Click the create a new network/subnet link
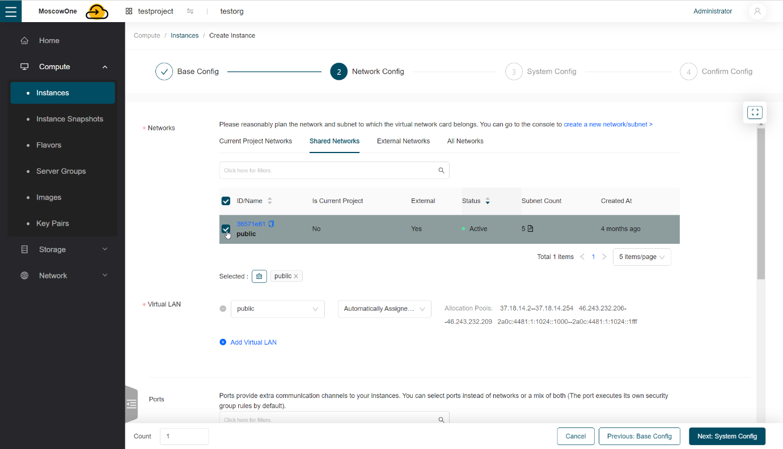Image resolution: width=783 pixels, height=449 pixels. [607, 124]
